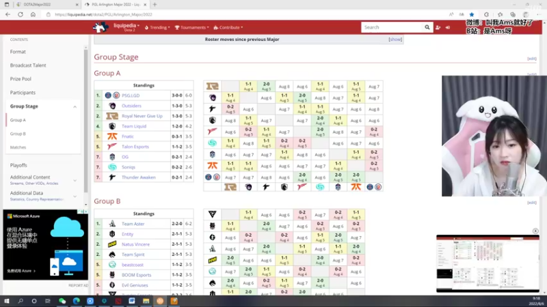
Task: Expand Additional Content section
Action: (x=75, y=180)
